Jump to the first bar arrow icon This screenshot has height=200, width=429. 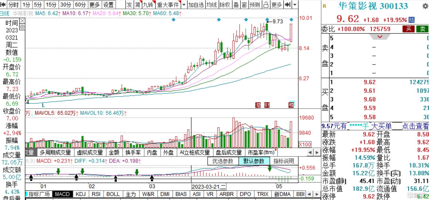pyautogui.click(x=3, y=5)
